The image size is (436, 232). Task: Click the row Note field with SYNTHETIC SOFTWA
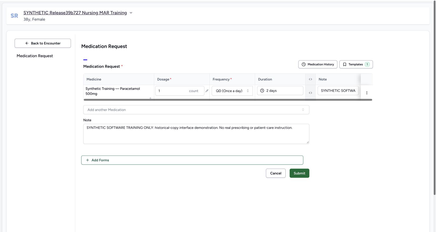(x=338, y=91)
